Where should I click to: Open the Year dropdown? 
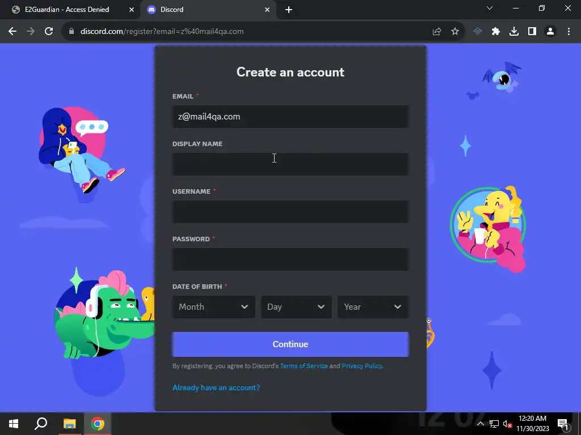(373, 307)
